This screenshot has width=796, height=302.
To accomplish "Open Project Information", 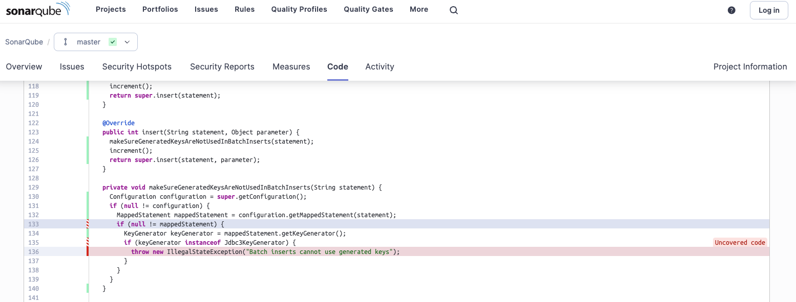I will (x=750, y=66).
